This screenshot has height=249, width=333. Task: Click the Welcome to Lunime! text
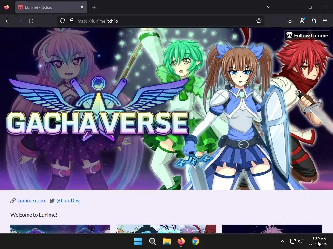(x=34, y=215)
